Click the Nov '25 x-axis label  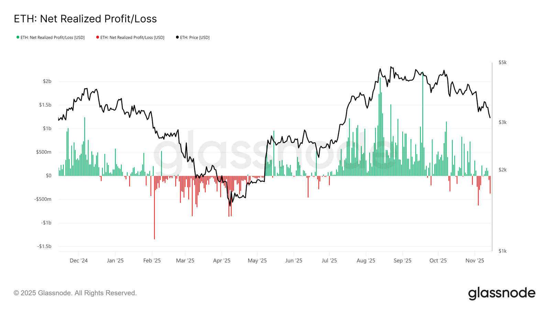tap(475, 261)
